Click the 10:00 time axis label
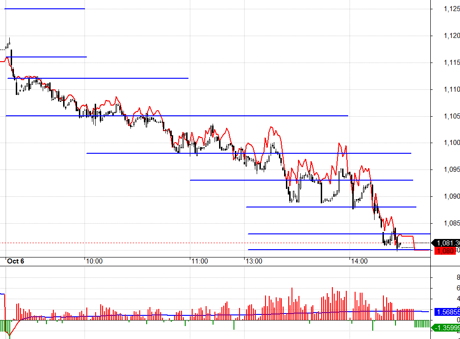Image resolution: width=460 pixels, height=339 pixels. pos(94,261)
